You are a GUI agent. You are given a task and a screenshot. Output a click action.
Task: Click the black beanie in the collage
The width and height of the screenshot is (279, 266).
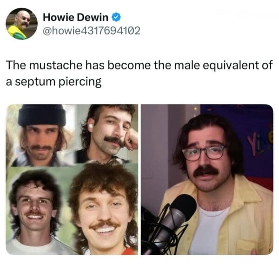tap(42, 115)
